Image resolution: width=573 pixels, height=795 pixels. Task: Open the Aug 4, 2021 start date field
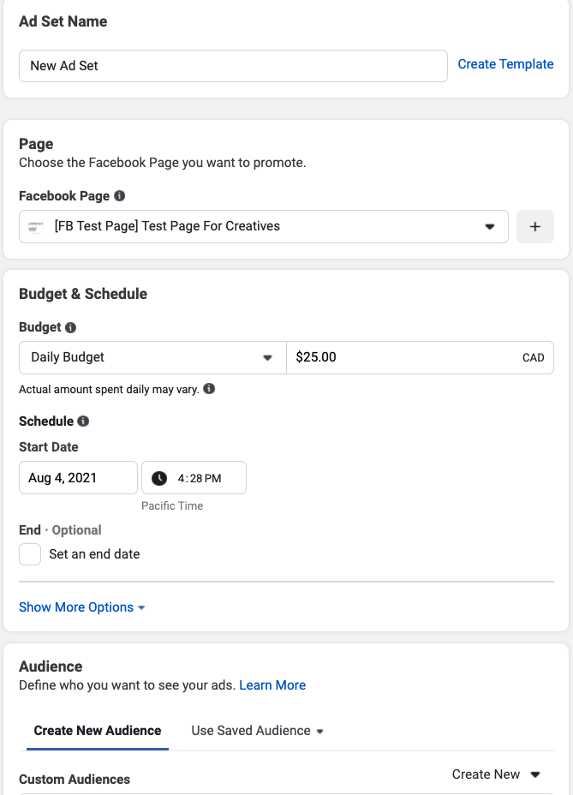78,478
